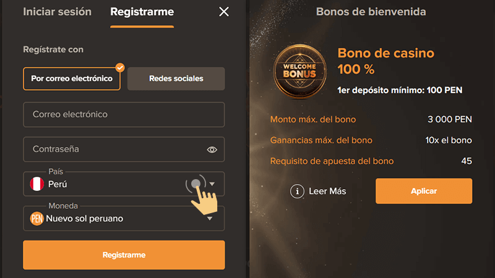Image resolution: width=495 pixels, height=278 pixels.
Task: Close the registration panel with X
Action: tap(224, 12)
